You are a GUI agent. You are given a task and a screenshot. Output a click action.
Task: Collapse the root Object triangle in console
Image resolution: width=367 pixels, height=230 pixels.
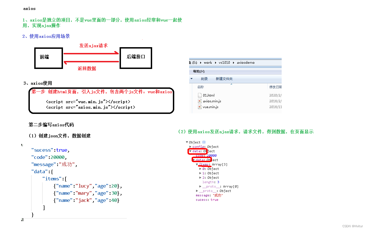187,142
